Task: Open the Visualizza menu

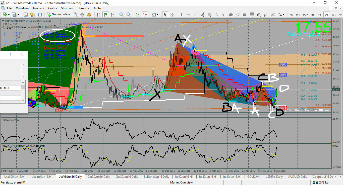Action: 22,8
